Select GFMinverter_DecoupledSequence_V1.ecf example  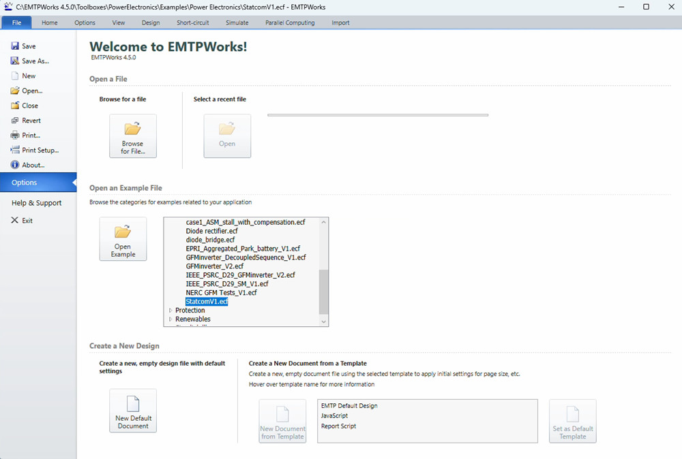246,257
